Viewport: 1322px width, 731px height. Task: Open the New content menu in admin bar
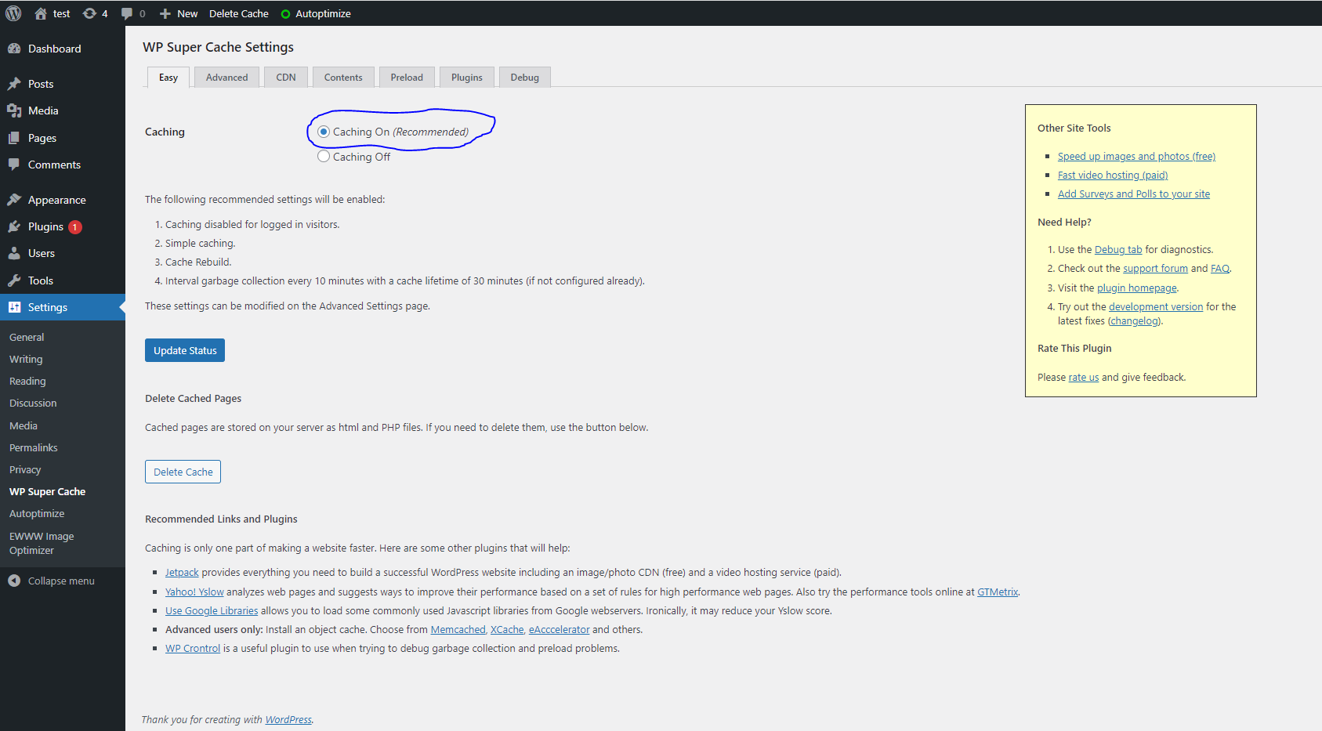click(179, 13)
